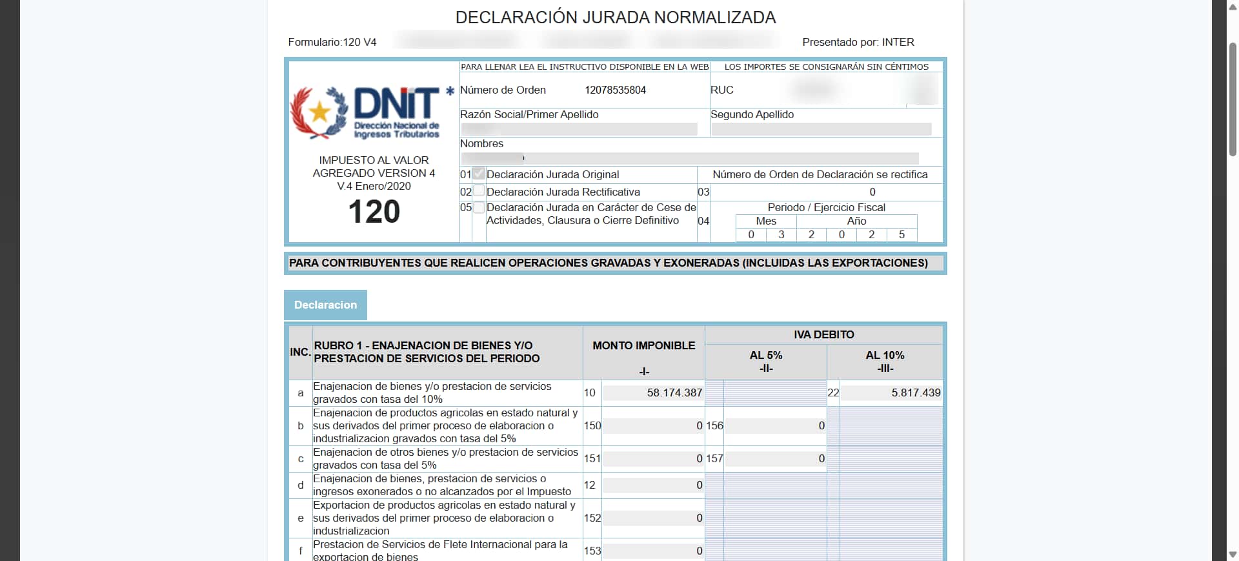Screen dimensions: 1239x561
Task: Click the vertical scrollbar thumb
Action: click(1233, 99)
